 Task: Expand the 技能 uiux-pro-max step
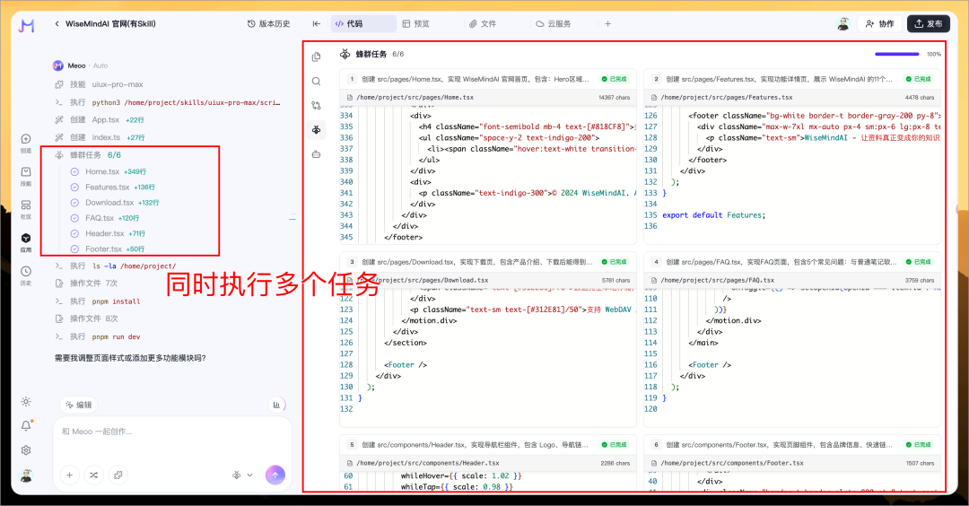[99, 84]
